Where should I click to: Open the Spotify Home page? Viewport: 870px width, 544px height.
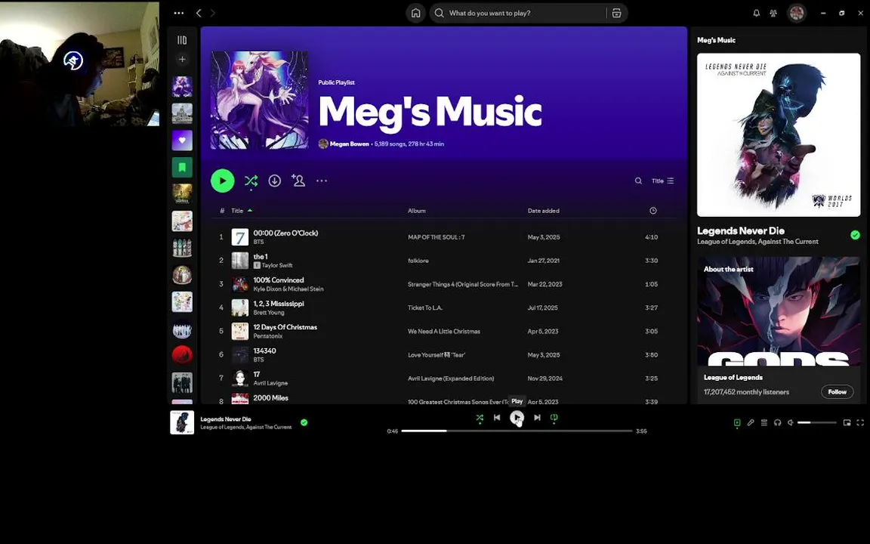point(415,13)
